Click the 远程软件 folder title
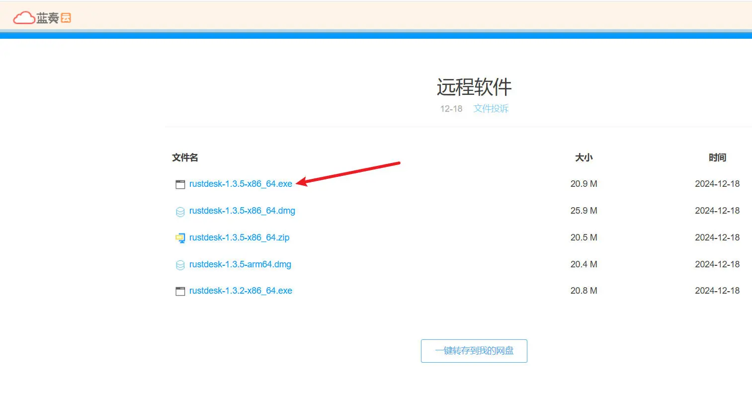 pyautogui.click(x=474, y=87)
